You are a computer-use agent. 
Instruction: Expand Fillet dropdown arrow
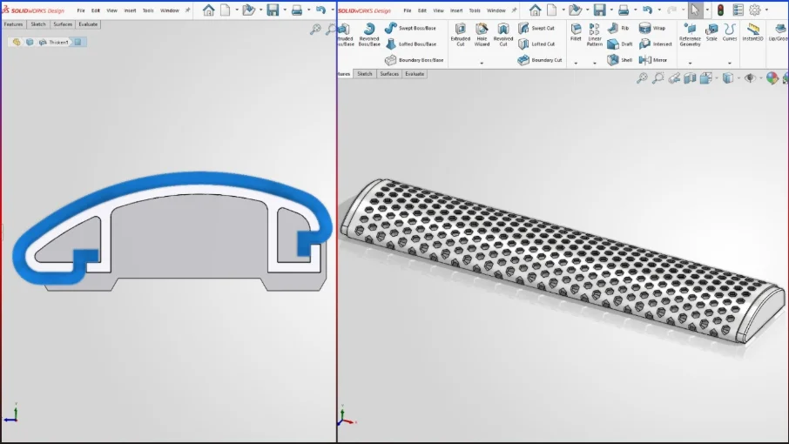coord(576,63)
